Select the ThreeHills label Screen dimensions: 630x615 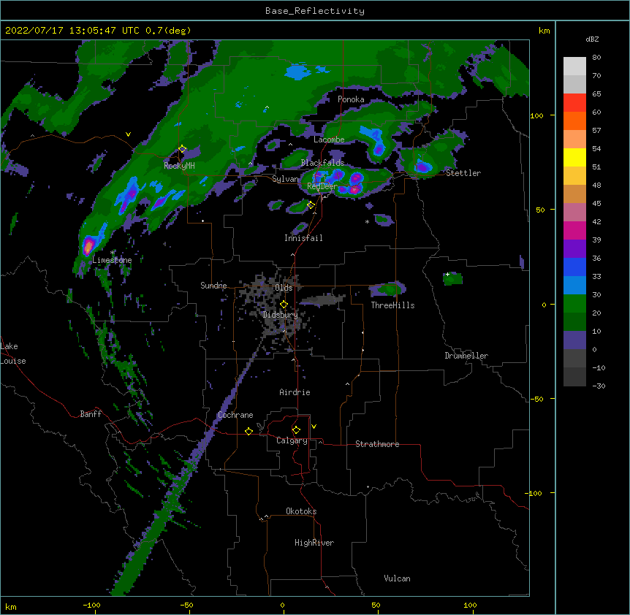(x=392, y=305)
